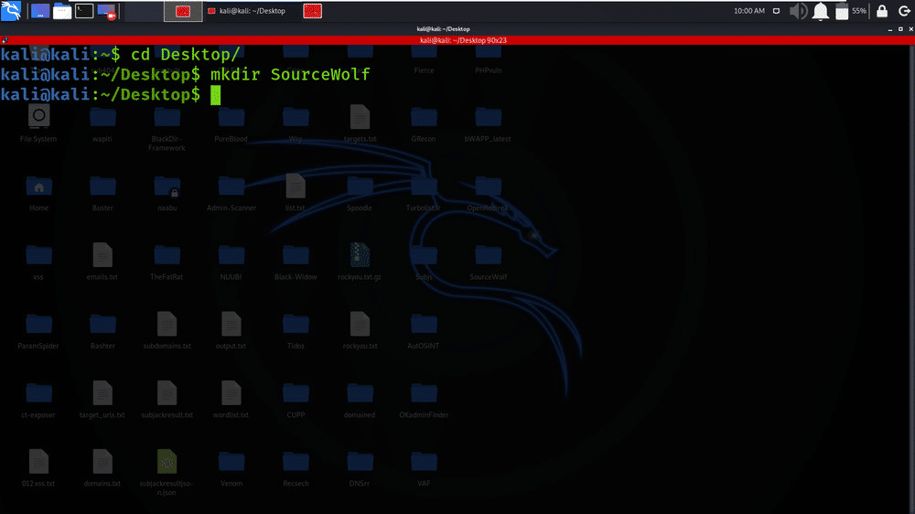The height and width of the screenshot is (514, 915).
Task: Minimize the terminal window
Action: point(890,29)
